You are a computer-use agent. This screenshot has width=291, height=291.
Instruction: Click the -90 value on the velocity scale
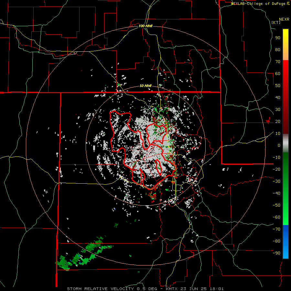click(276, 253)
